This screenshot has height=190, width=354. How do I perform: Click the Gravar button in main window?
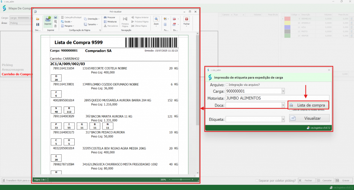click(344, 181)
